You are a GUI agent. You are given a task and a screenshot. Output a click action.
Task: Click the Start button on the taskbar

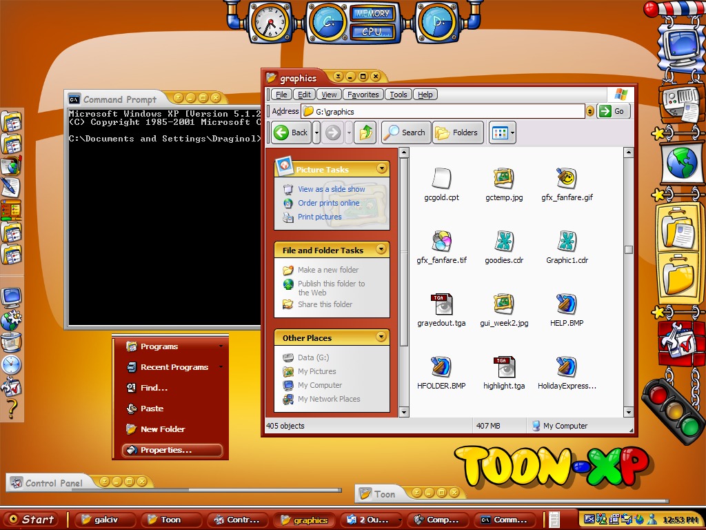pyautogui.click(x=32, y=520)
